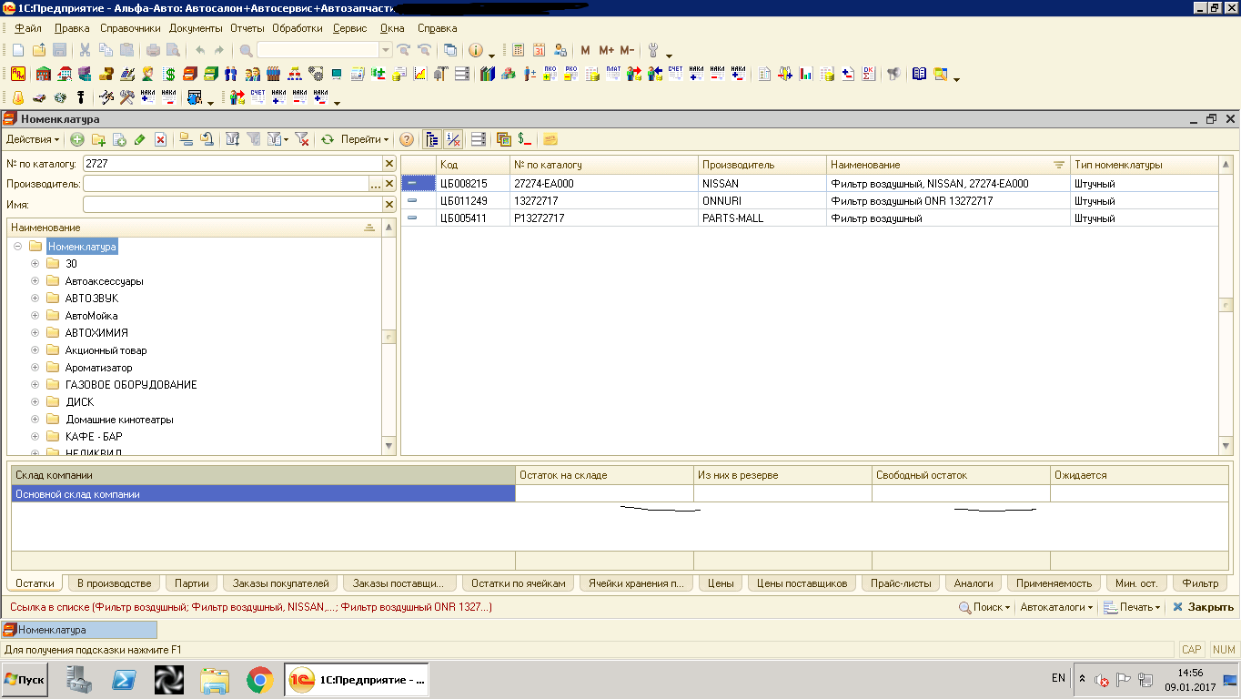Open Google Chrome from the taskbar
1241x699 pixels.
[259, 679]
